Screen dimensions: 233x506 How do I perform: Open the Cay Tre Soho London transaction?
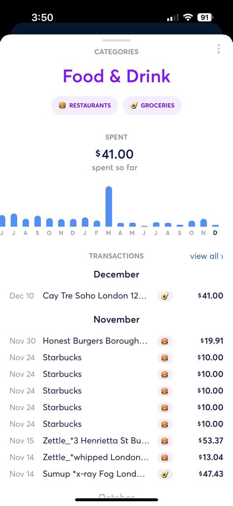tap(116, 296)
